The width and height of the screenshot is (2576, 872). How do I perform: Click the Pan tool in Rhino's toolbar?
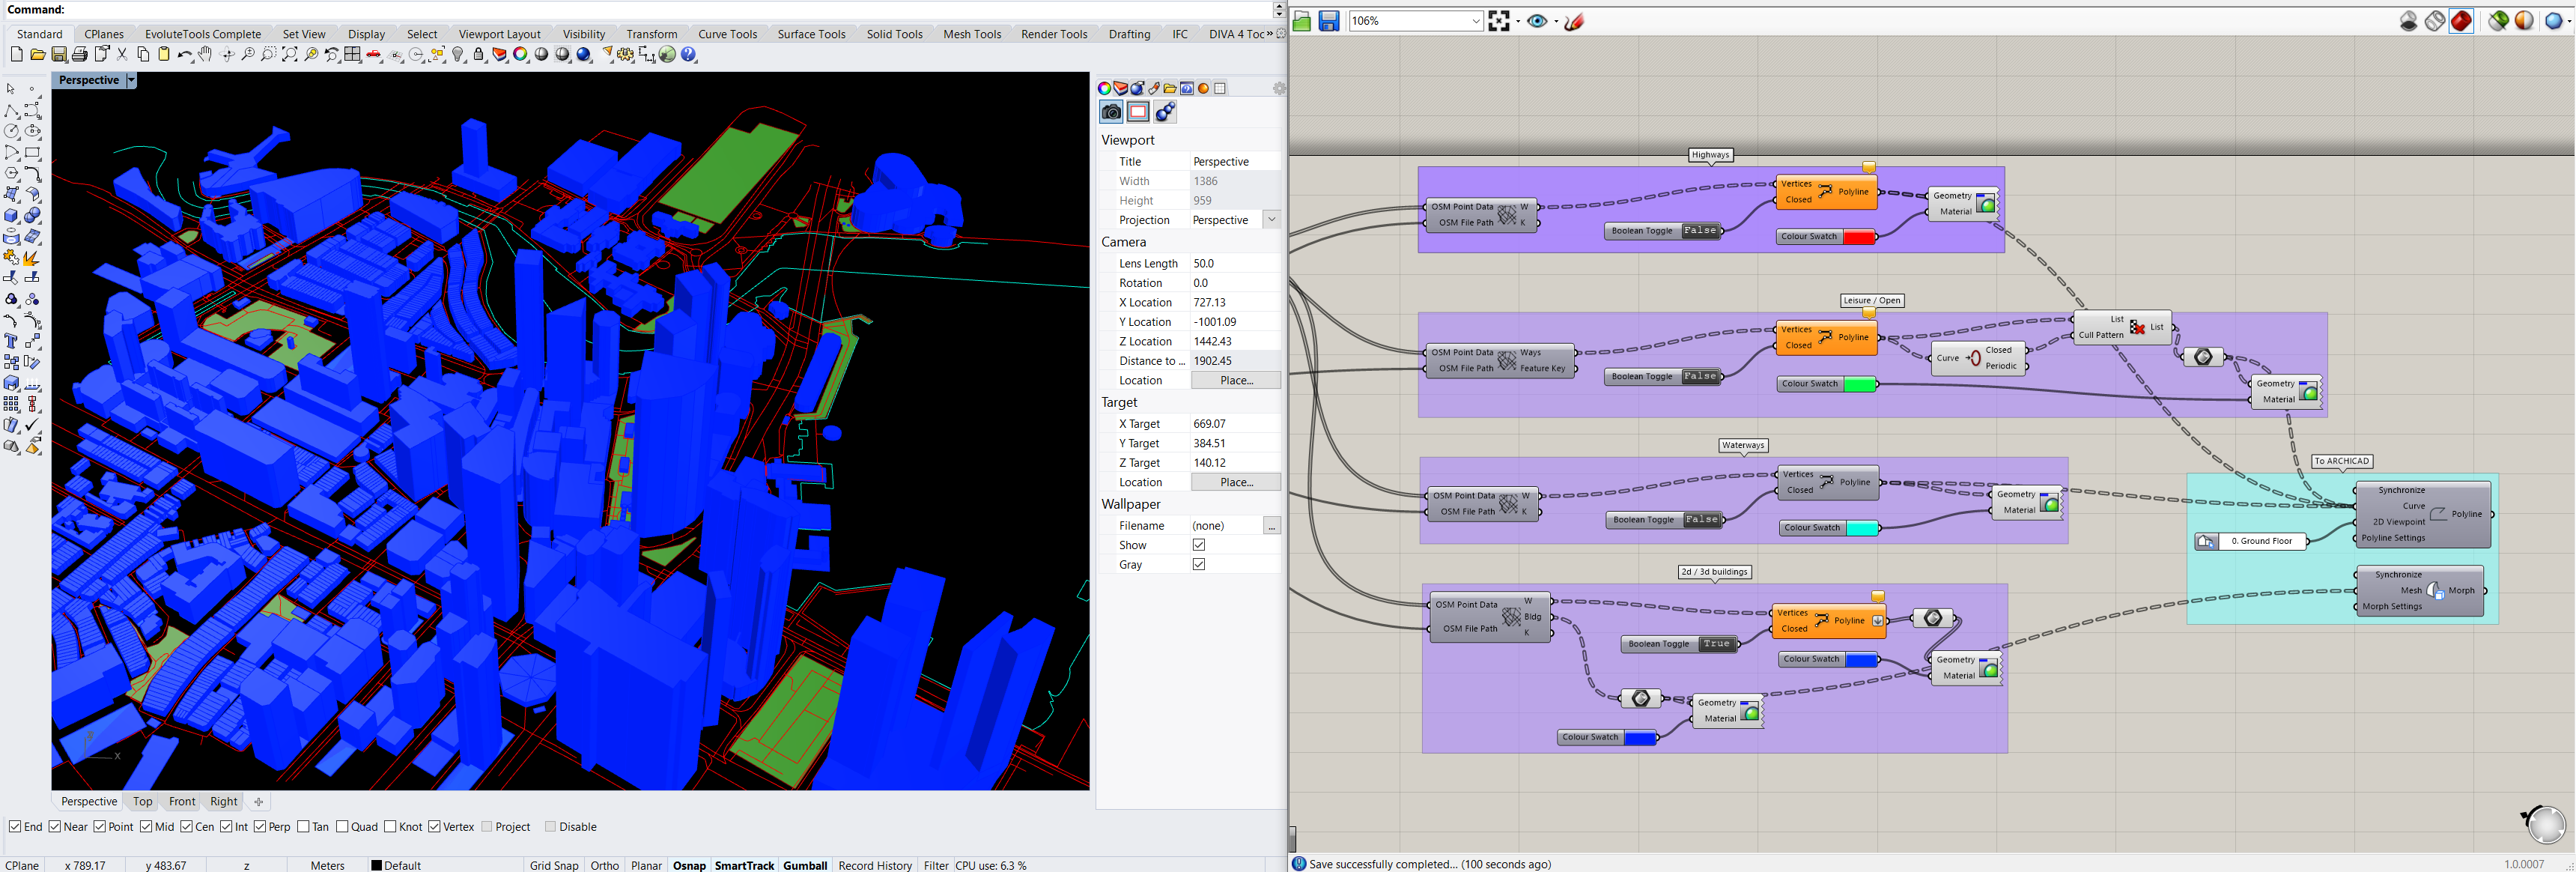pyautogui.click(x=205, y=55)
